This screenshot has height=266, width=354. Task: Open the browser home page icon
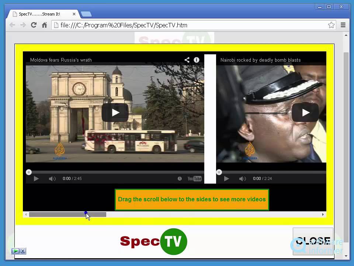[x=45, y=25]
